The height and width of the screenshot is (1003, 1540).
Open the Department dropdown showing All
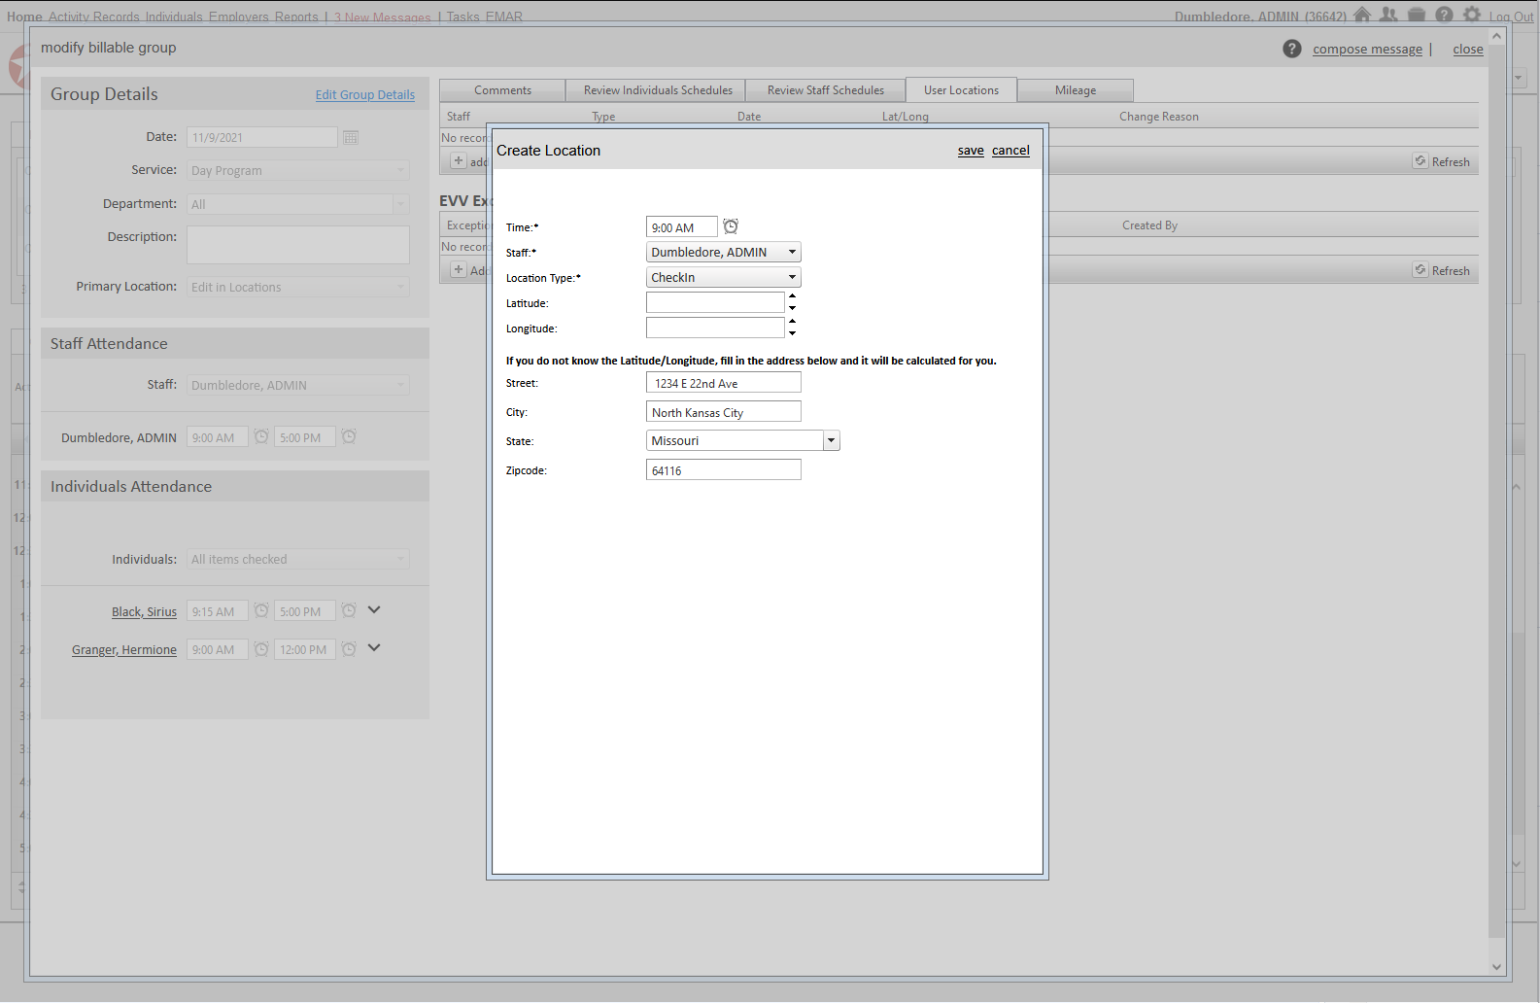pyautogui.click(x=298, y=204)
